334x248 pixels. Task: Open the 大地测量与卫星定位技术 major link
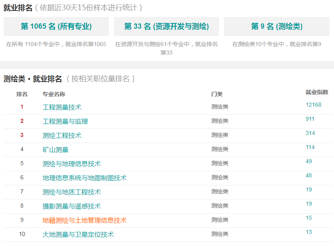(78, 234)
